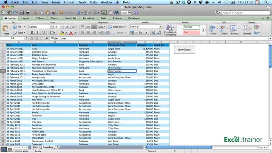Image resolution: width=272 pixels, height=153 pixels.
Task: Click the Copy icon in standard toolbar
Action: point(41,12)
